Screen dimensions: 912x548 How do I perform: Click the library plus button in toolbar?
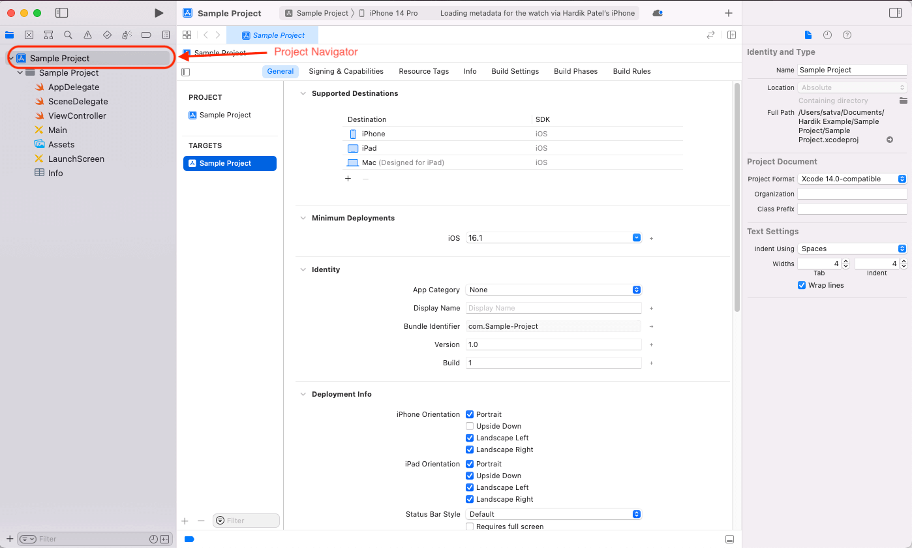click(x=729, y=13)
